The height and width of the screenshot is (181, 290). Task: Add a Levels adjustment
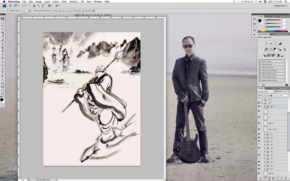click(x=271, y=43)
